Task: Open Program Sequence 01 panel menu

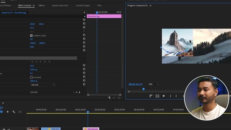Action: [x=151, y=6]
